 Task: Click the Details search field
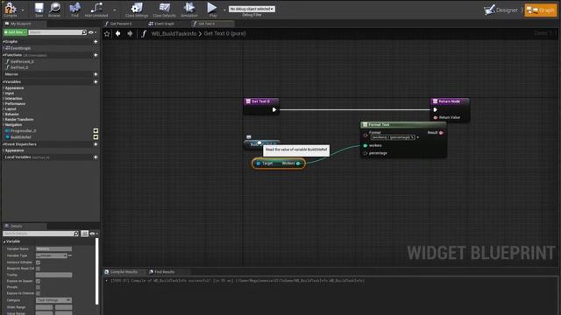click(40, 234)
